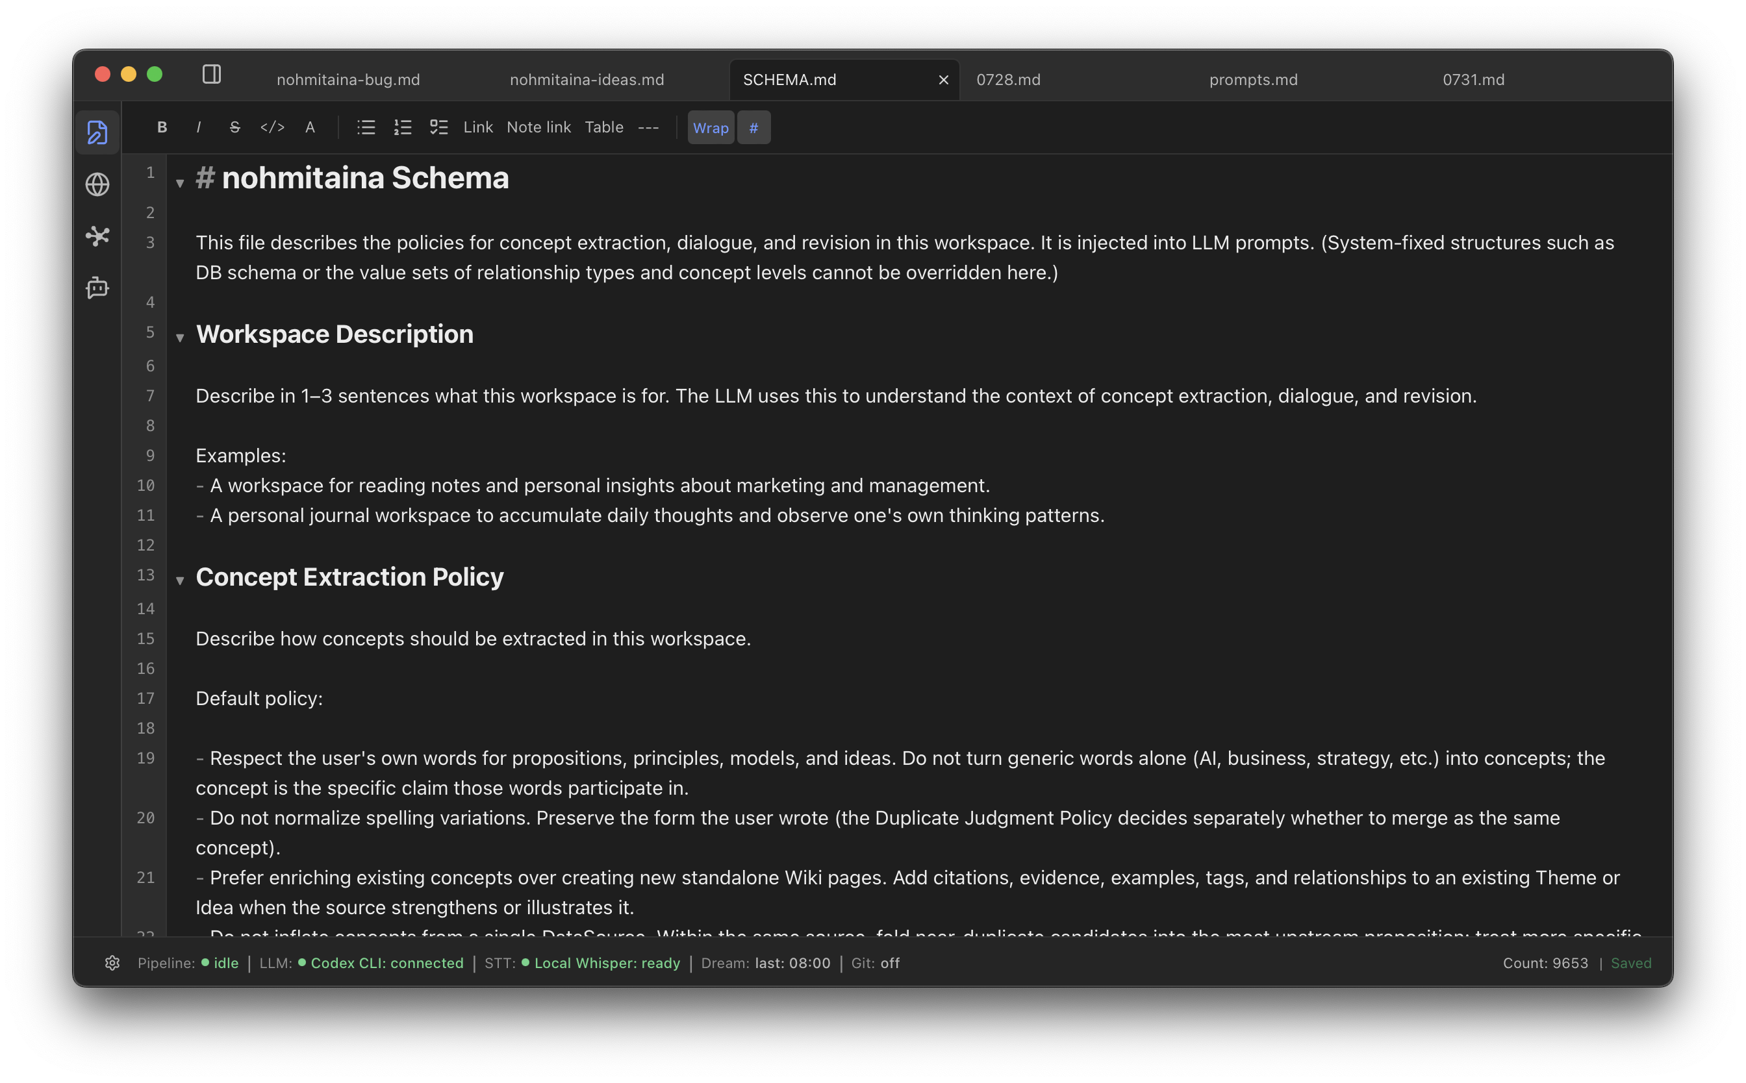Click line starting 'Prefer enriching existing concepts'

[907, 893]
